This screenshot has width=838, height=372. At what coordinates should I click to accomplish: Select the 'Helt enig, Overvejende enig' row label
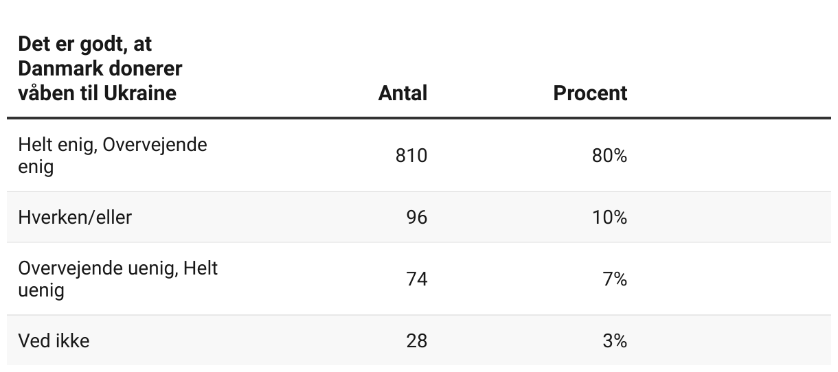click(112, 155)
